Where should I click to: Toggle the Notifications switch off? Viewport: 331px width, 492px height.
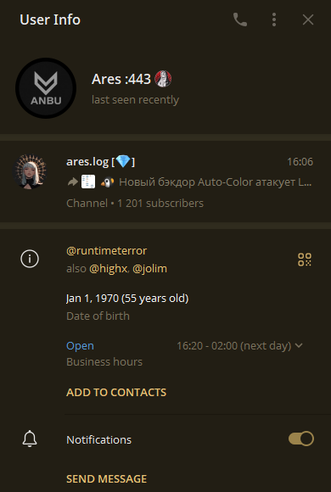[301, 439]
